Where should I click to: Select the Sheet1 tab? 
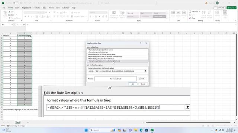pyautogui.click(x=18, y=122)
